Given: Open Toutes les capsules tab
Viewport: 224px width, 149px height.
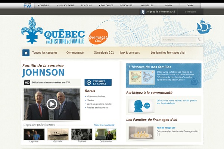Looking at the screenshot, I should [x=45, y=53].
